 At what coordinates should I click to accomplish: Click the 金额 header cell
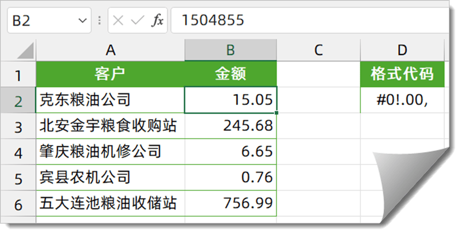pos(230,74)
